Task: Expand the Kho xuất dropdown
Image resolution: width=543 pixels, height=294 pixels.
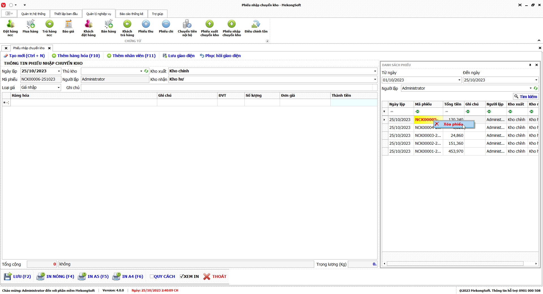Action: pos(375,71)
